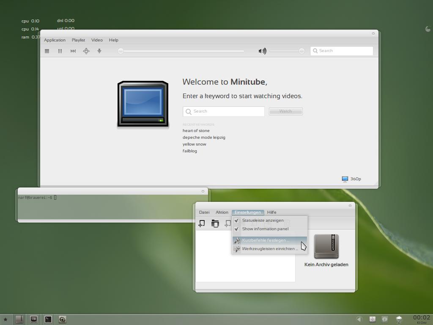This screenshot has height=325, width=433.
Task: Click the 'cpu 0.10' desktop monitor readout
Action: 30,21
